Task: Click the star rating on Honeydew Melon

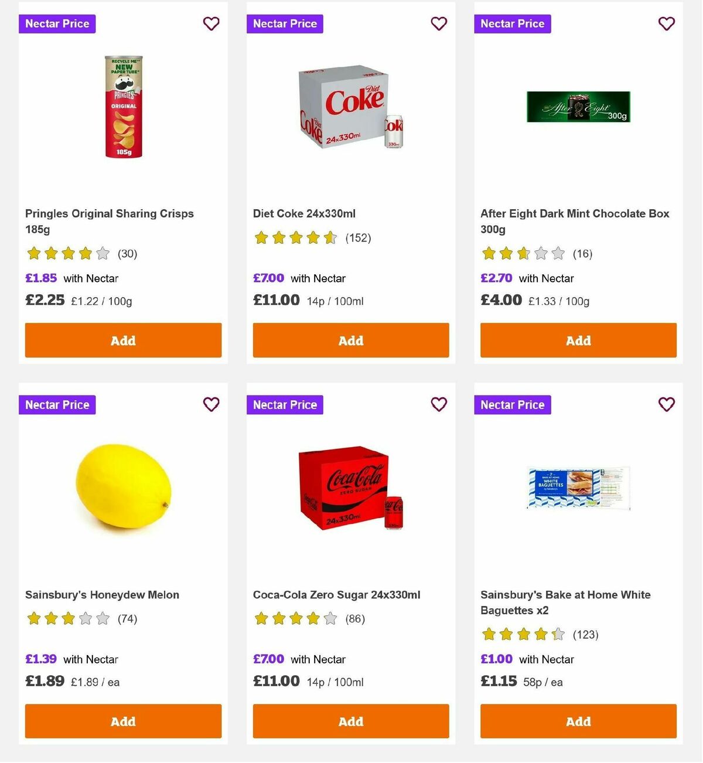Action: tap(67, 618)
